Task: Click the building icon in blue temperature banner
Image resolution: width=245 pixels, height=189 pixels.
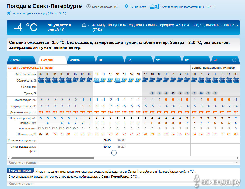Action: 84,25
